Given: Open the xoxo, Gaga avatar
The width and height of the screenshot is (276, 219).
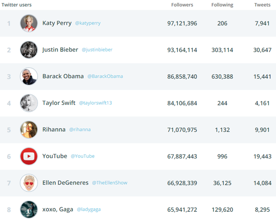Looking at the screenshot, I should (29, 210).
